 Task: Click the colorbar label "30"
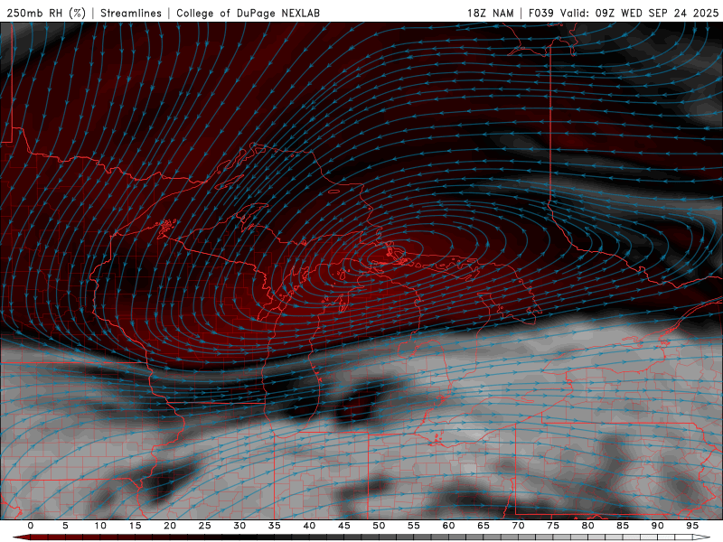[239, 526]
